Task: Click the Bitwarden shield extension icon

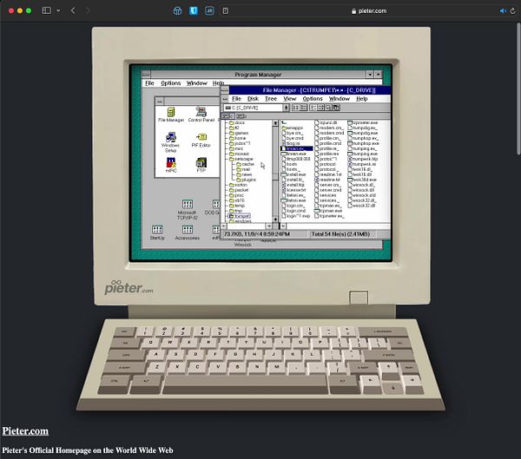Action: coord(194,11)
